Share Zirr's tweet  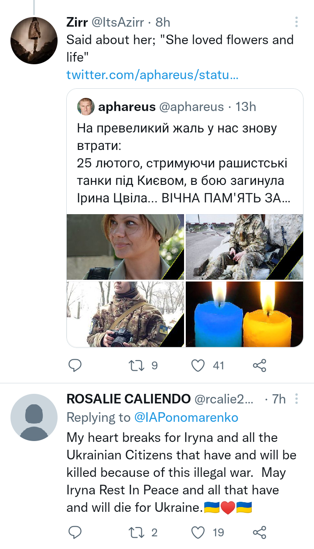pos(259,365)
